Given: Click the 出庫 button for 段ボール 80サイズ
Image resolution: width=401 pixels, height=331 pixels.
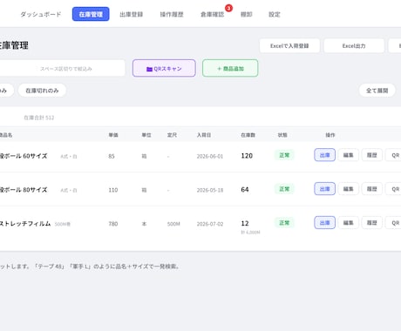Looking at the screenshot, I should [325, 189].
